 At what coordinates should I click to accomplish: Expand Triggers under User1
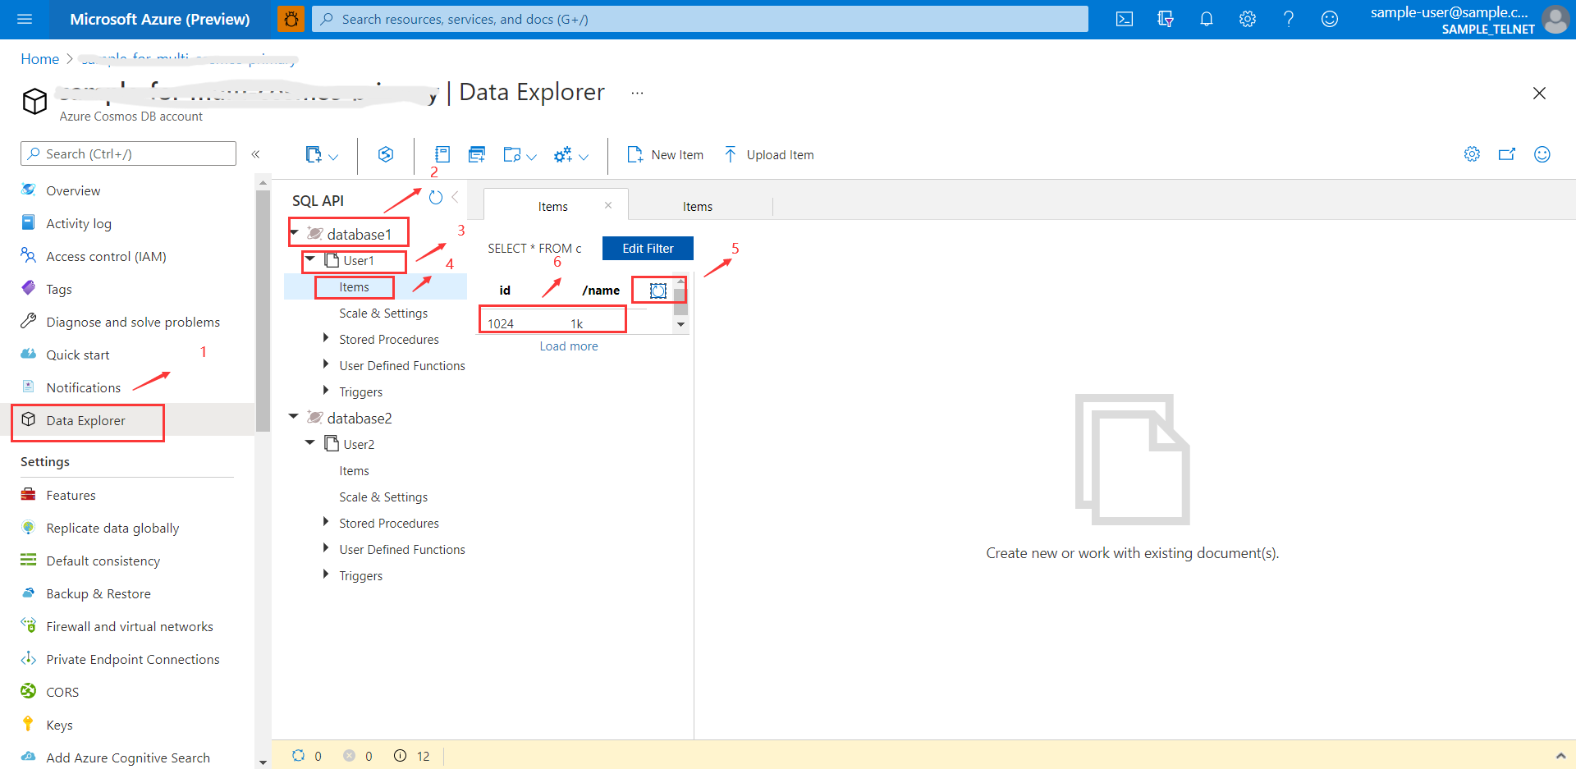click(x=326, y=391)
